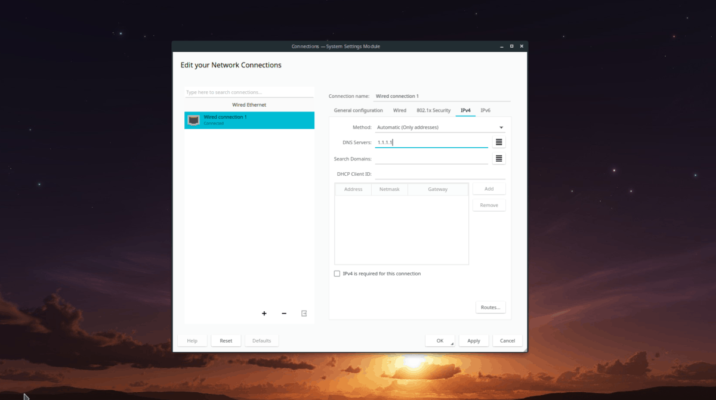Click the Reset button

click(226, 340)
